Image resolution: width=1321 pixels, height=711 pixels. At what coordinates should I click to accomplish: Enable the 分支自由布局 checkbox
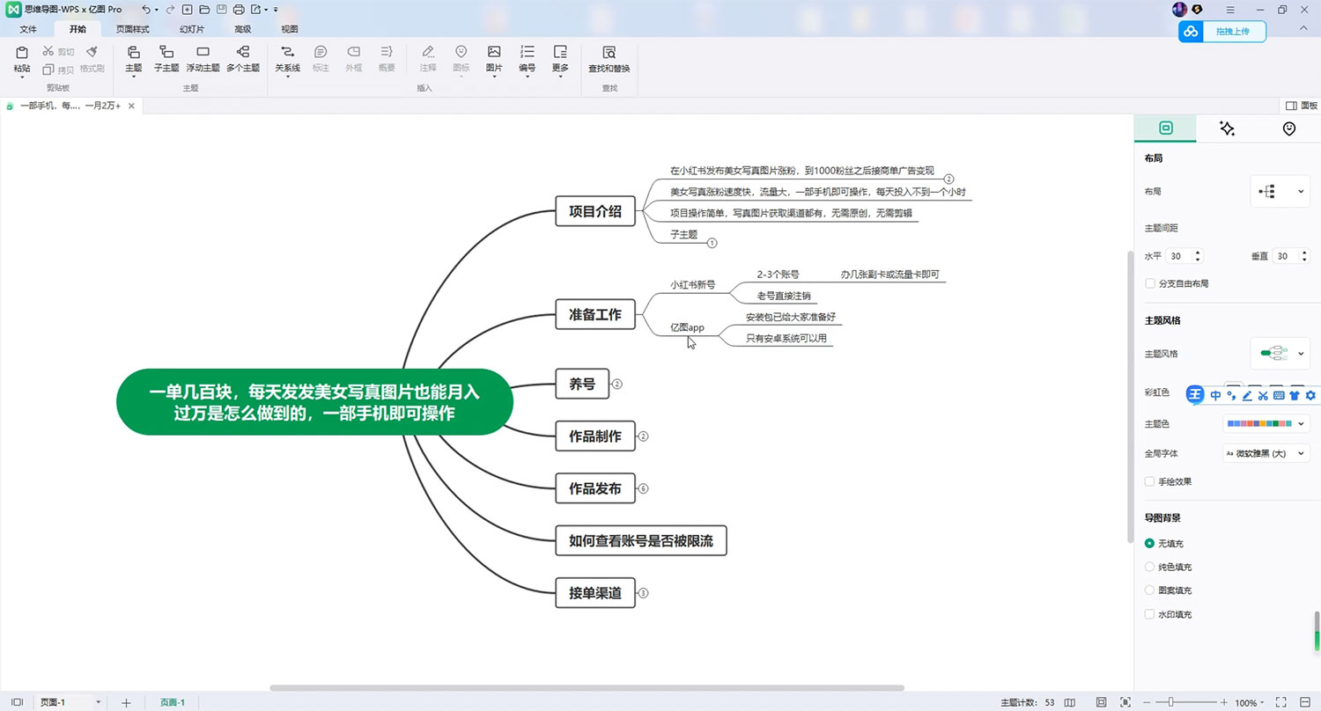click(1150, 284)
